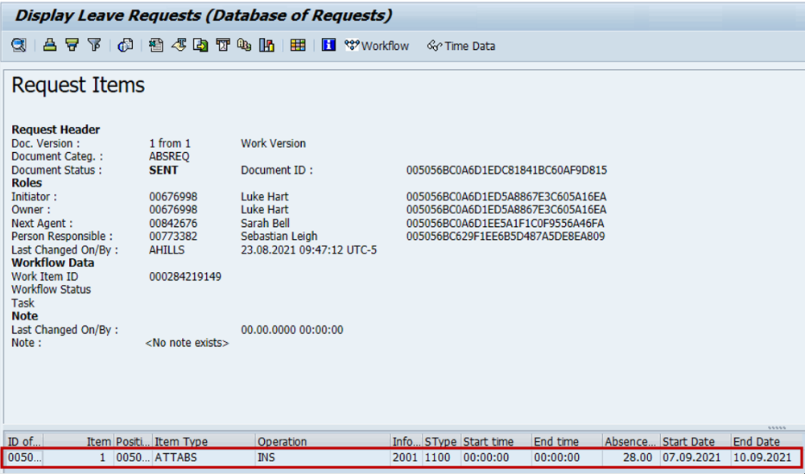Click Next Agent number 00842676

point(173,224)
